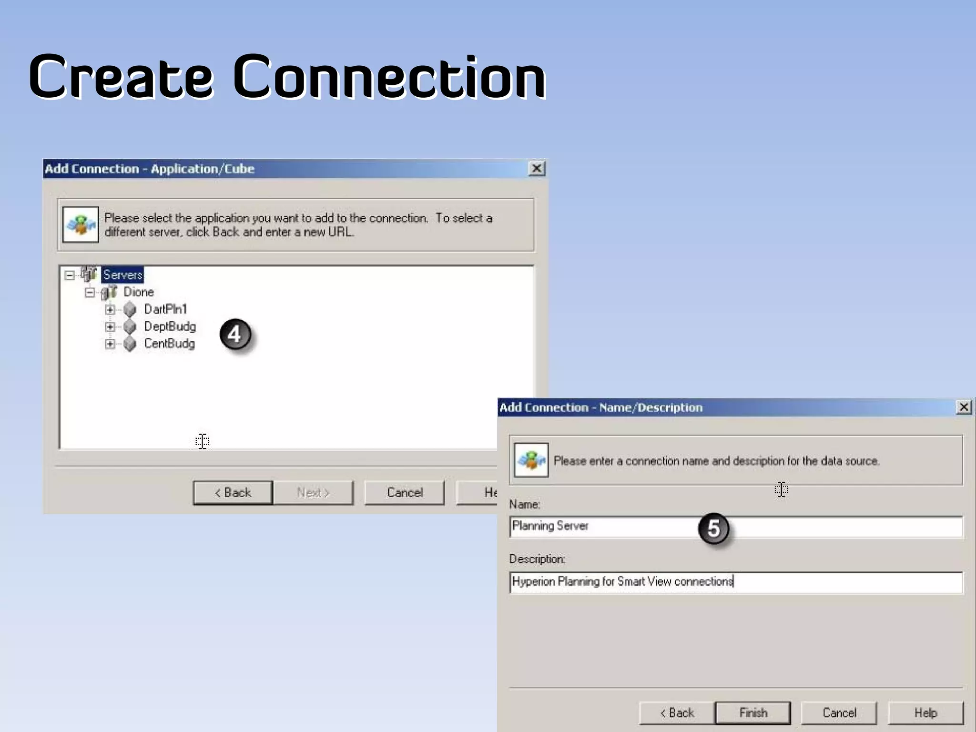Click the DartPln1 cube icon
The image size is (976, 732).
pos(130,309)
